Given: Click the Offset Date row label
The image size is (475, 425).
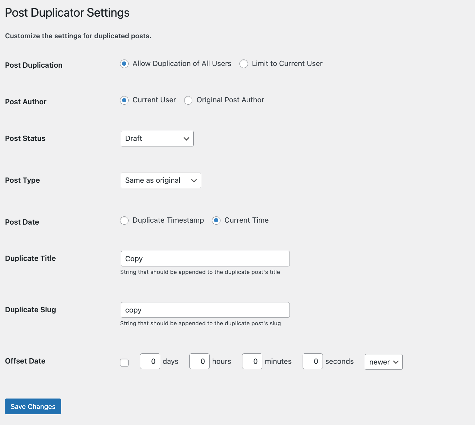Looking at the screenshot, I should click(x=25, y=361).
